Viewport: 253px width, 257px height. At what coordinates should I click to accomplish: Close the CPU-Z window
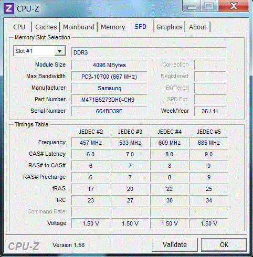[234, 6]
